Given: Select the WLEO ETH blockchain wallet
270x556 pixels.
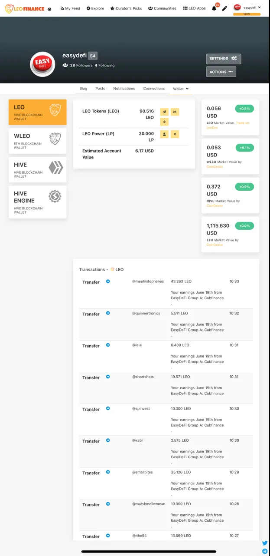Looking at the screenshot, I should point(38,141).
